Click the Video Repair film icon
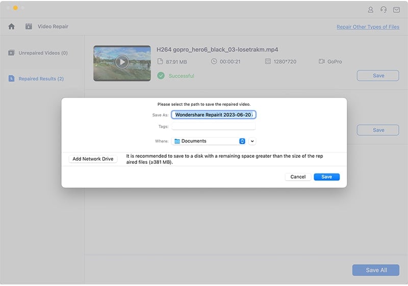 29,26
